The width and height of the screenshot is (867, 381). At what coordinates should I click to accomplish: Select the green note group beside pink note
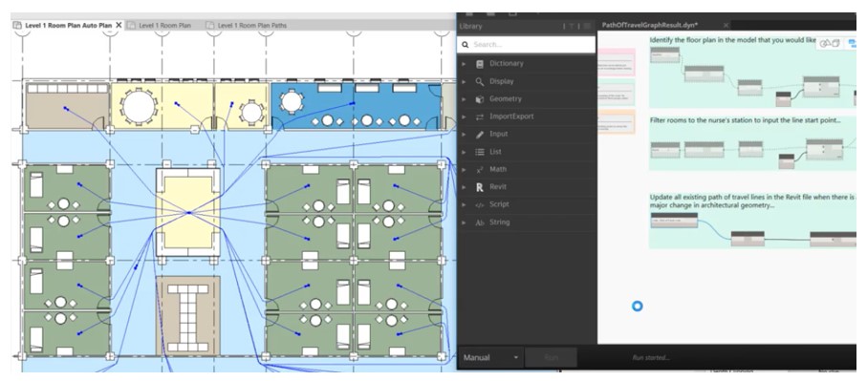[616, 93]
